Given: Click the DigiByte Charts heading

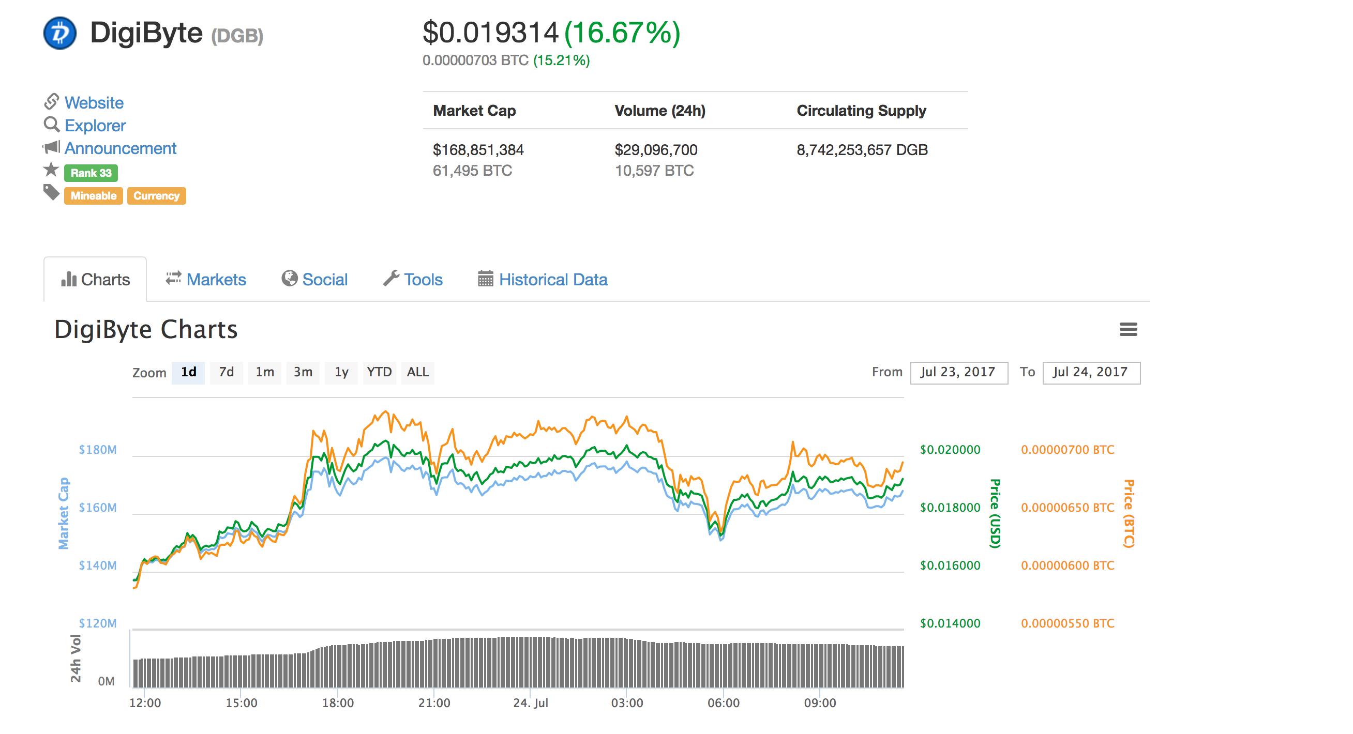Looking at the screenshot, I should (x=146, y=330).
